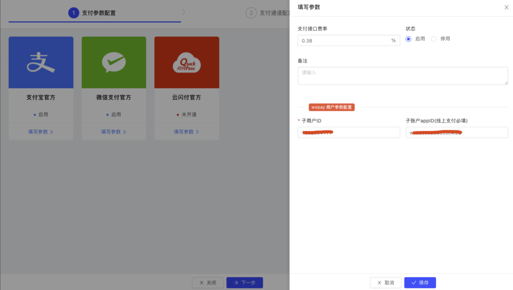
Task: Click the 保存 button
Action: point(420,282)
